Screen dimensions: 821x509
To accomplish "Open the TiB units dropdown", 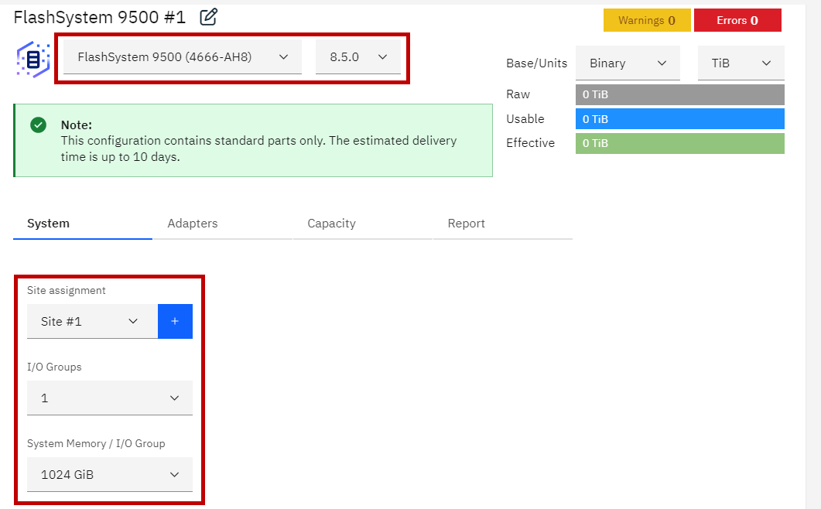I will click(x=741, y=63).
